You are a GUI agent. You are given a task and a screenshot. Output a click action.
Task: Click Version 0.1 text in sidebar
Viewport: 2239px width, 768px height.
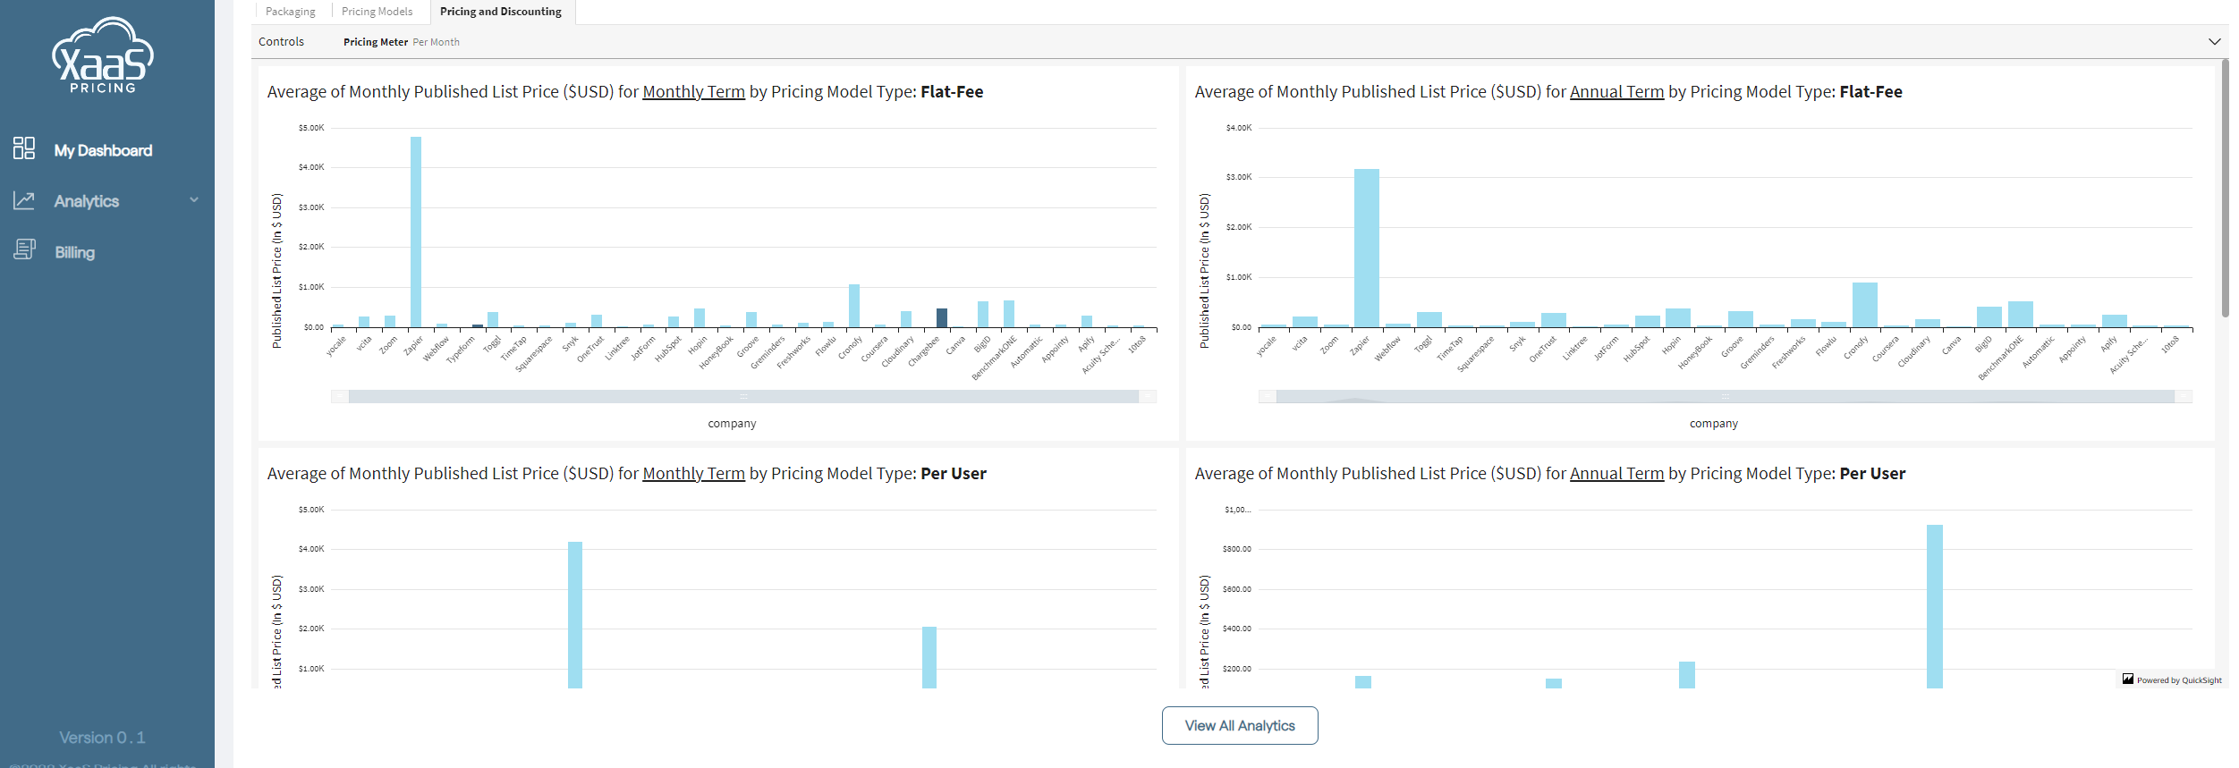click(102, 738)
